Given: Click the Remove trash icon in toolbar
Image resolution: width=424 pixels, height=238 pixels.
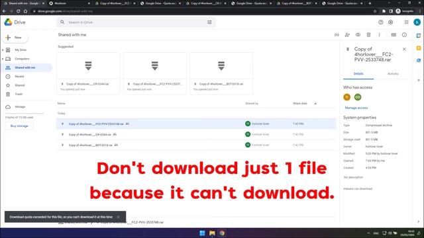Looking at the screenshot, I should tap(368, 35).
